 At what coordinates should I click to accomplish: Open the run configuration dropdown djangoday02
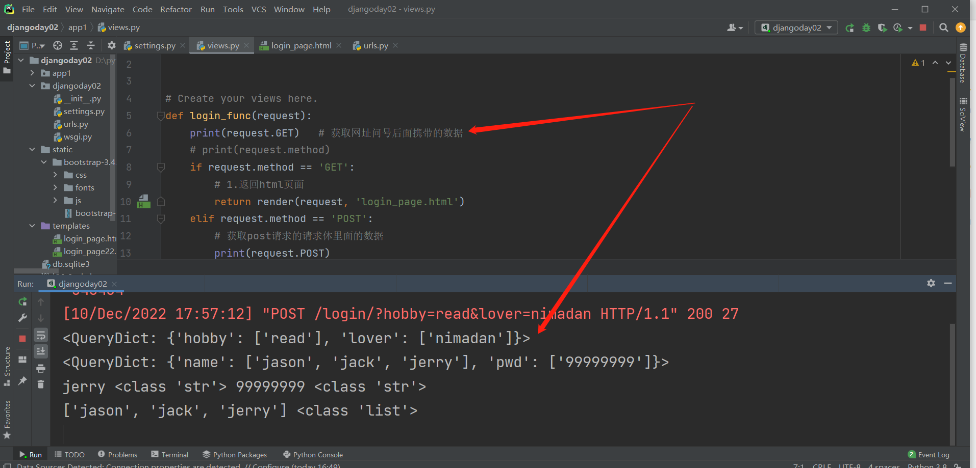[796, 27]
